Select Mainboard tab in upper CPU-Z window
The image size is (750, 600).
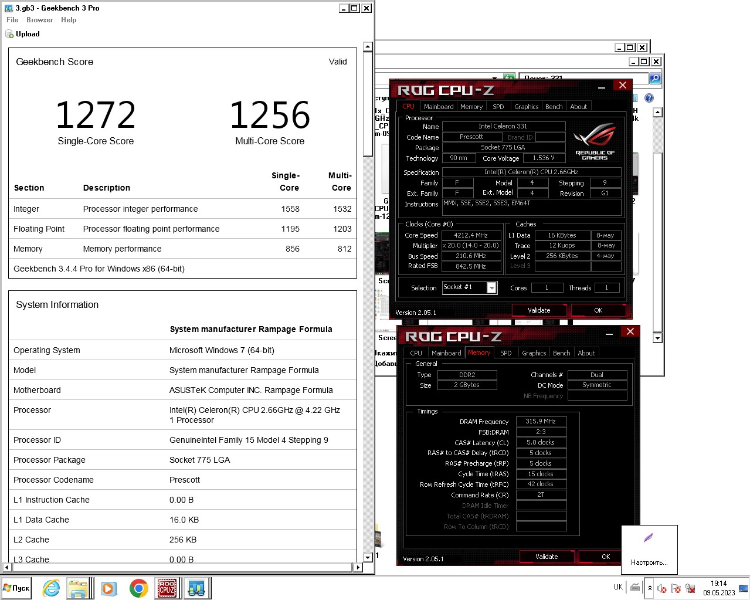[x=439, y=107]
